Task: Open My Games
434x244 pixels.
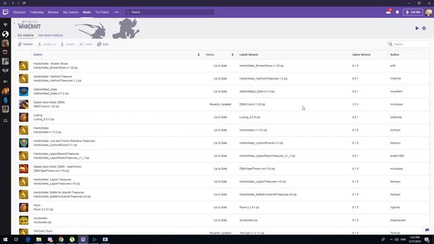Action: 71,12
